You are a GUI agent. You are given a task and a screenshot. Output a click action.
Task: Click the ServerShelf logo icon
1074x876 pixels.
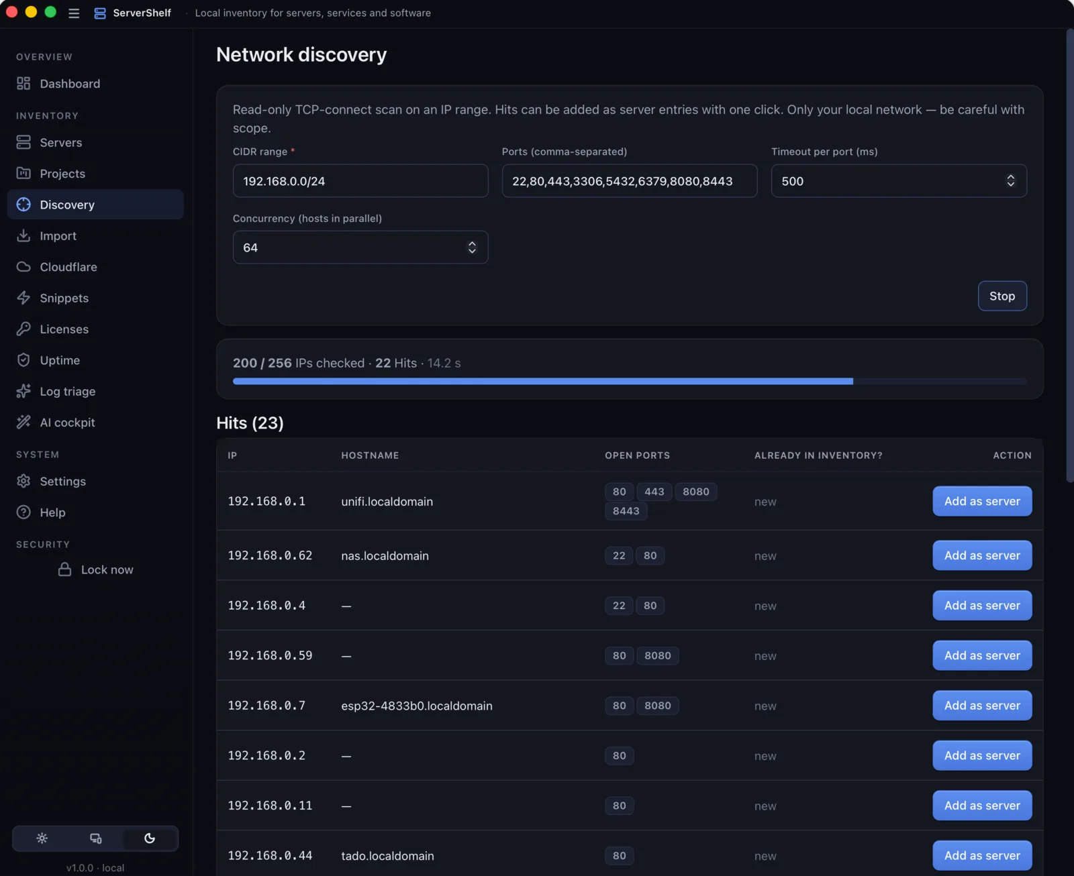(x=100, y=13)
